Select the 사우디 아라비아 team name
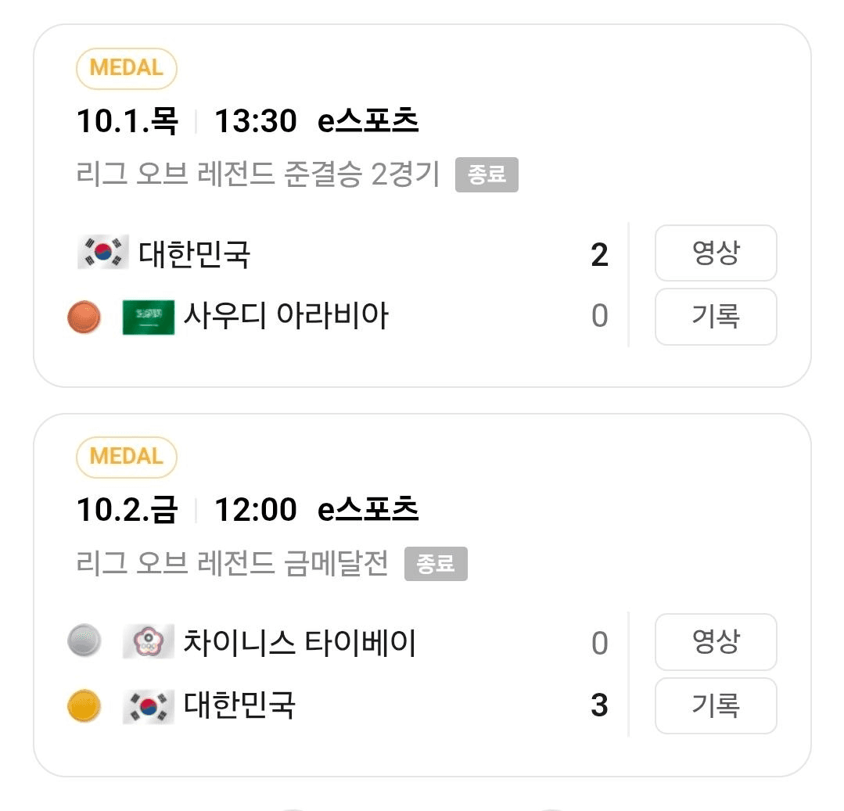This screenshot has height=811, width=844. point(286,315)
